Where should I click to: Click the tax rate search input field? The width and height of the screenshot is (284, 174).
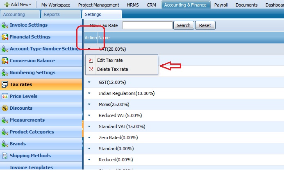click(147, 25)
